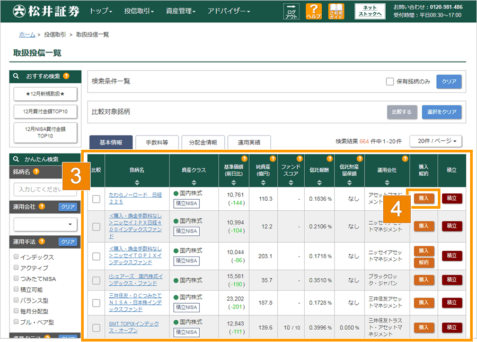Check compare box for たわらノーロード 日経225
The width and height of the screenshot is (477, 342).
pyautogui.click(x=96, y=199)
